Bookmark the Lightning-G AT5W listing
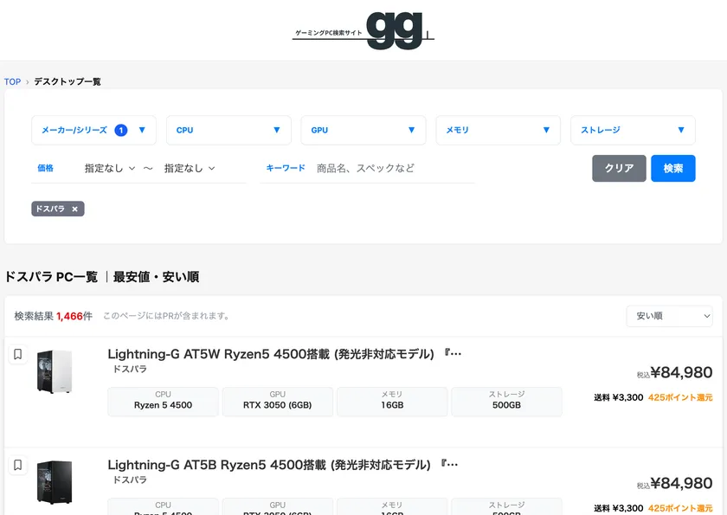 [17, 355]
